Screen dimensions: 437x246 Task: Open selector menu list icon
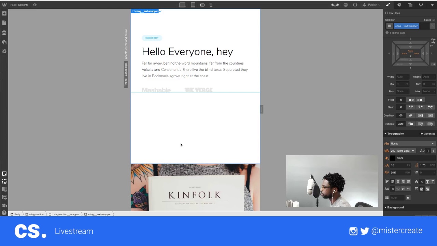tap(432, 26)
